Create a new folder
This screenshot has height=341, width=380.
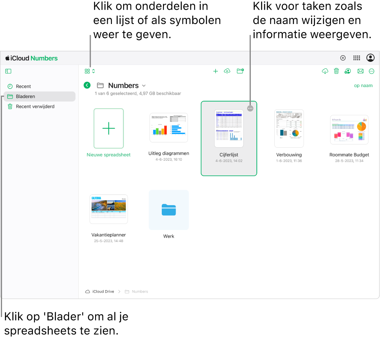pos(240,71)
